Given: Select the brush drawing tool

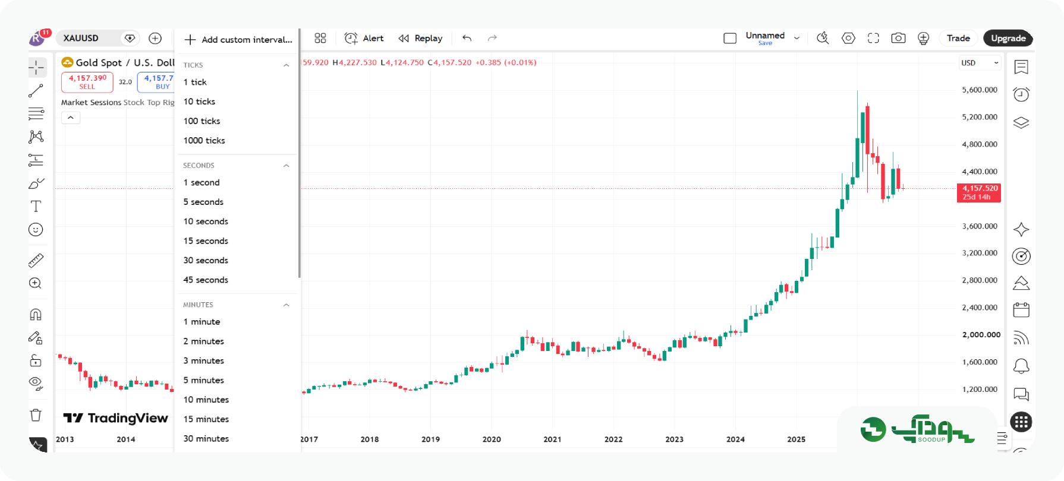Looking at the screenshot, I should coord(36,183).
